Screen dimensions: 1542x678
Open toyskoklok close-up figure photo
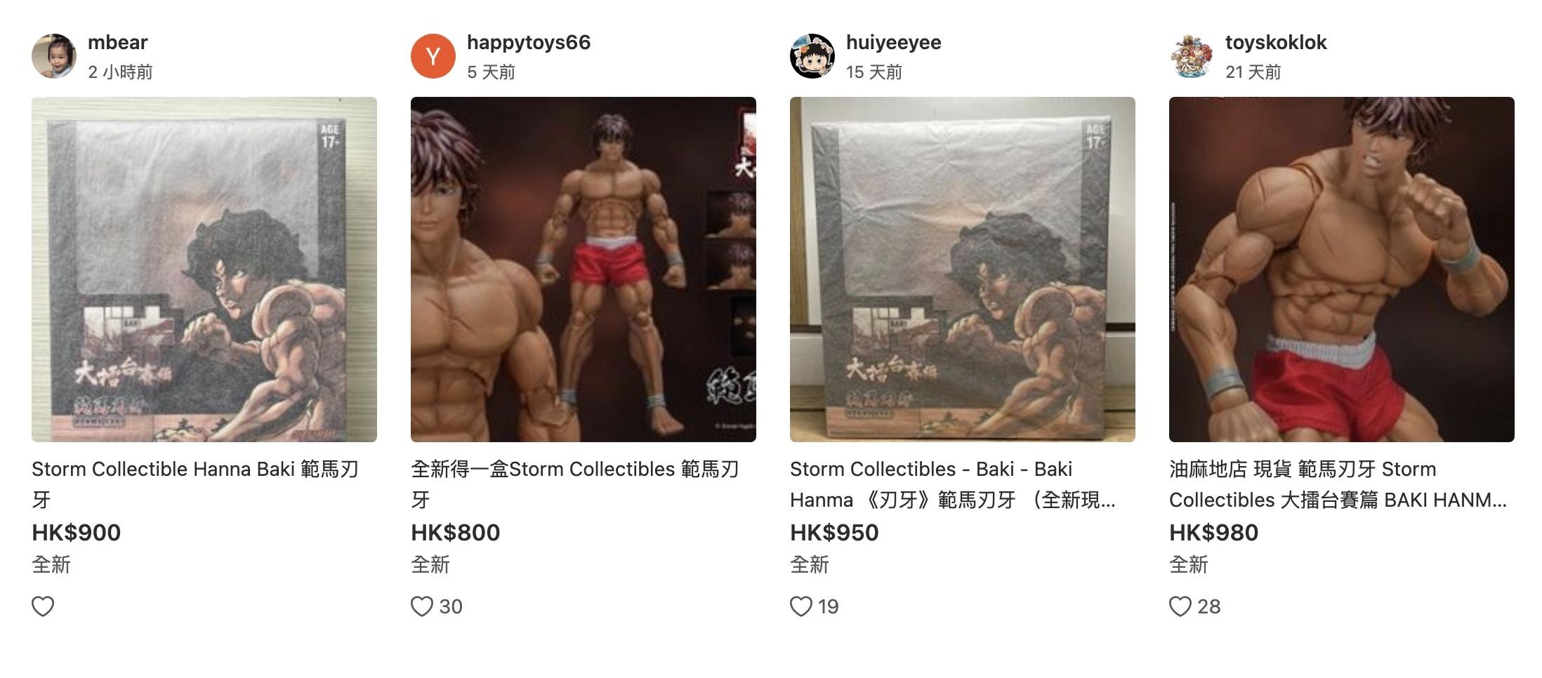[x=1342, y=270]
